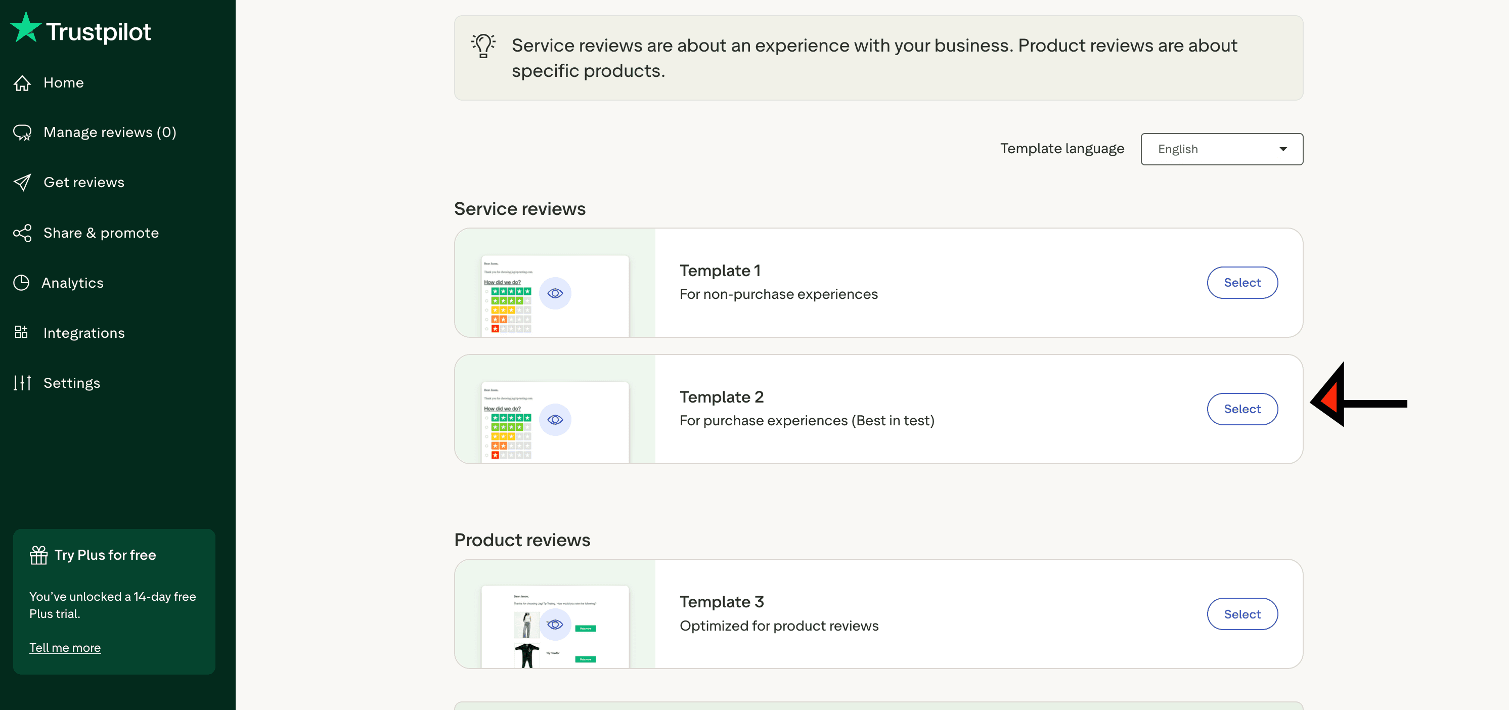Open the Home section
Image resolution: width=1509 pixels, height=710 pixels.
[x=63, y=82]
